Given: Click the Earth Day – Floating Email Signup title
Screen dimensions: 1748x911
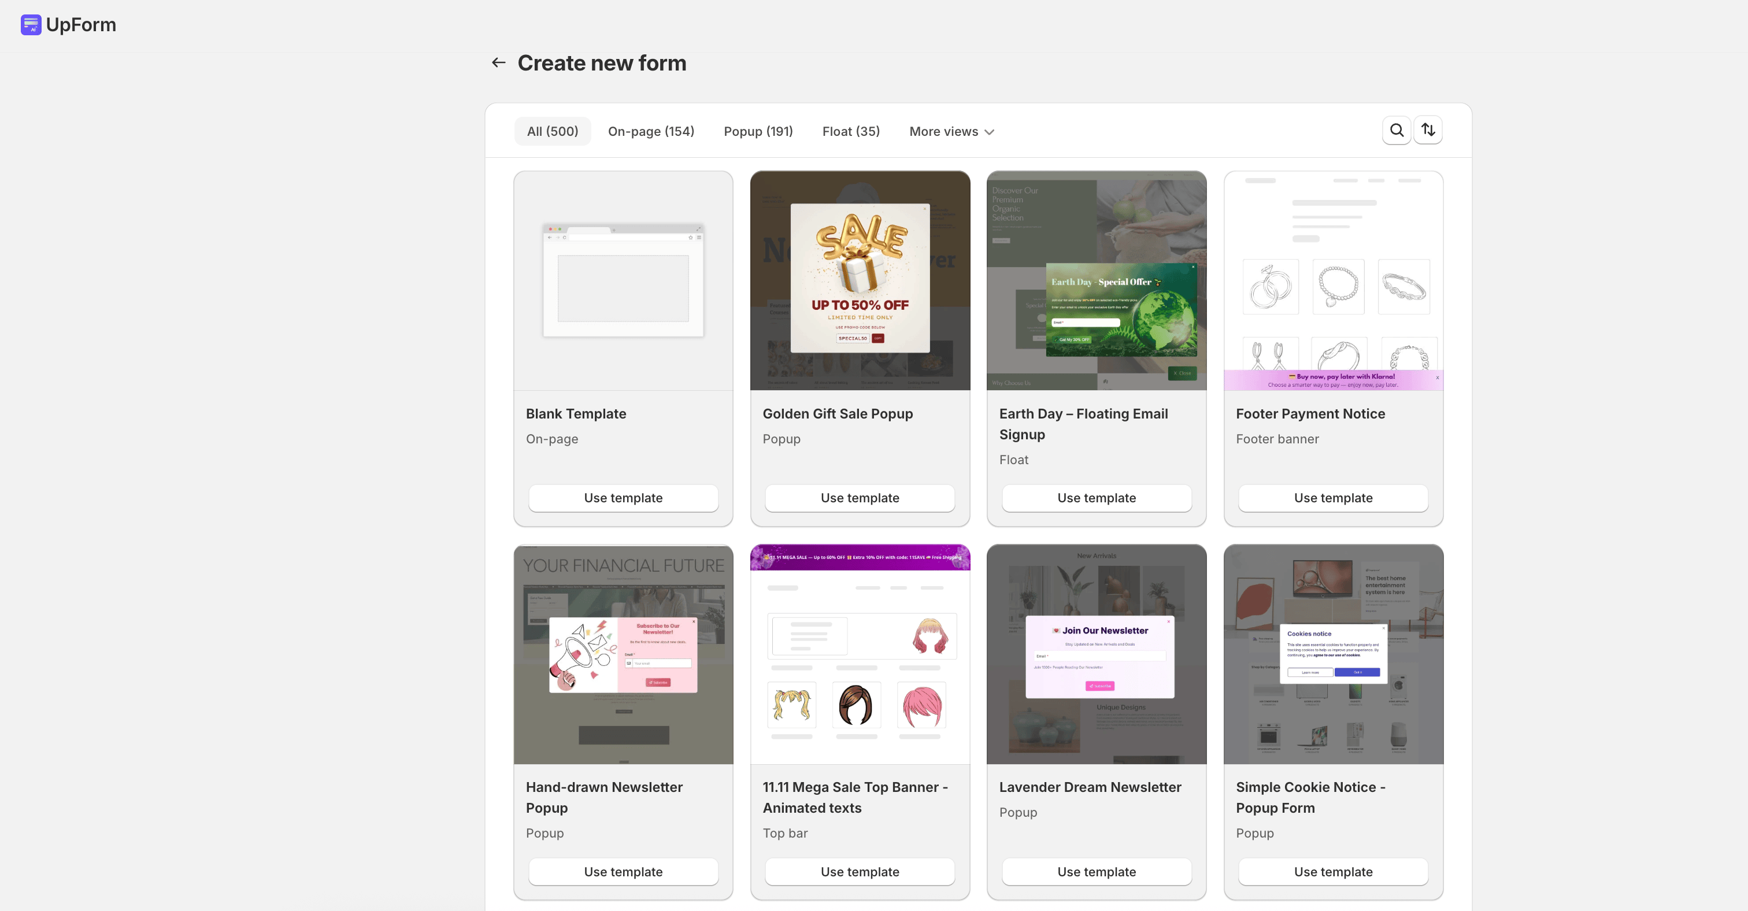Looking at the screenshot, I should point(1083,424).
